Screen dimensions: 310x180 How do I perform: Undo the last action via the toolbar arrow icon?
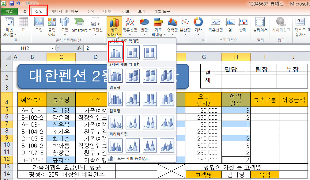click(x=18, y=3)
